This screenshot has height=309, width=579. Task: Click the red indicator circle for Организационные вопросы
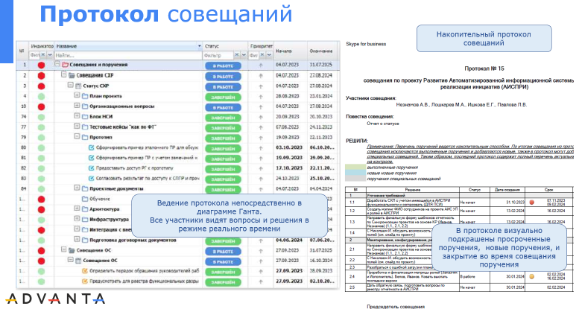(40, 107)
